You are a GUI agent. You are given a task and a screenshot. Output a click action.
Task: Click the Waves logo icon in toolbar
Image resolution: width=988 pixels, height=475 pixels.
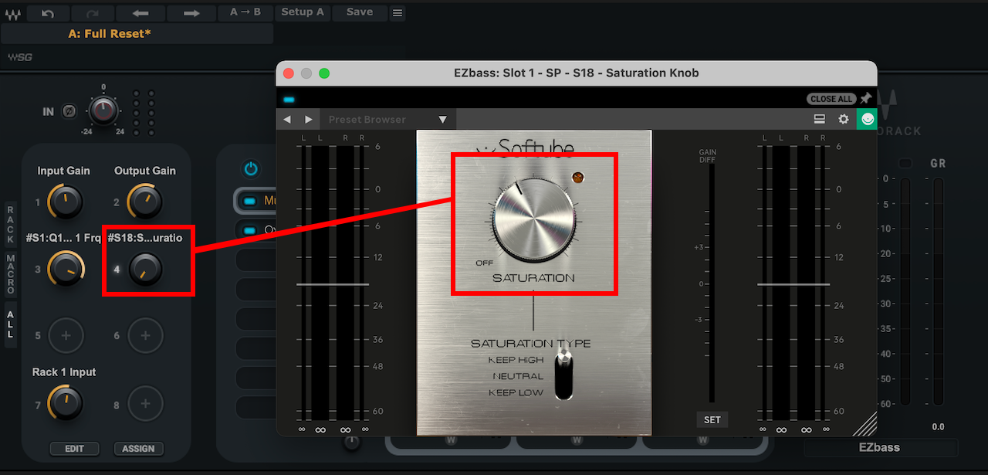point(12,12)
